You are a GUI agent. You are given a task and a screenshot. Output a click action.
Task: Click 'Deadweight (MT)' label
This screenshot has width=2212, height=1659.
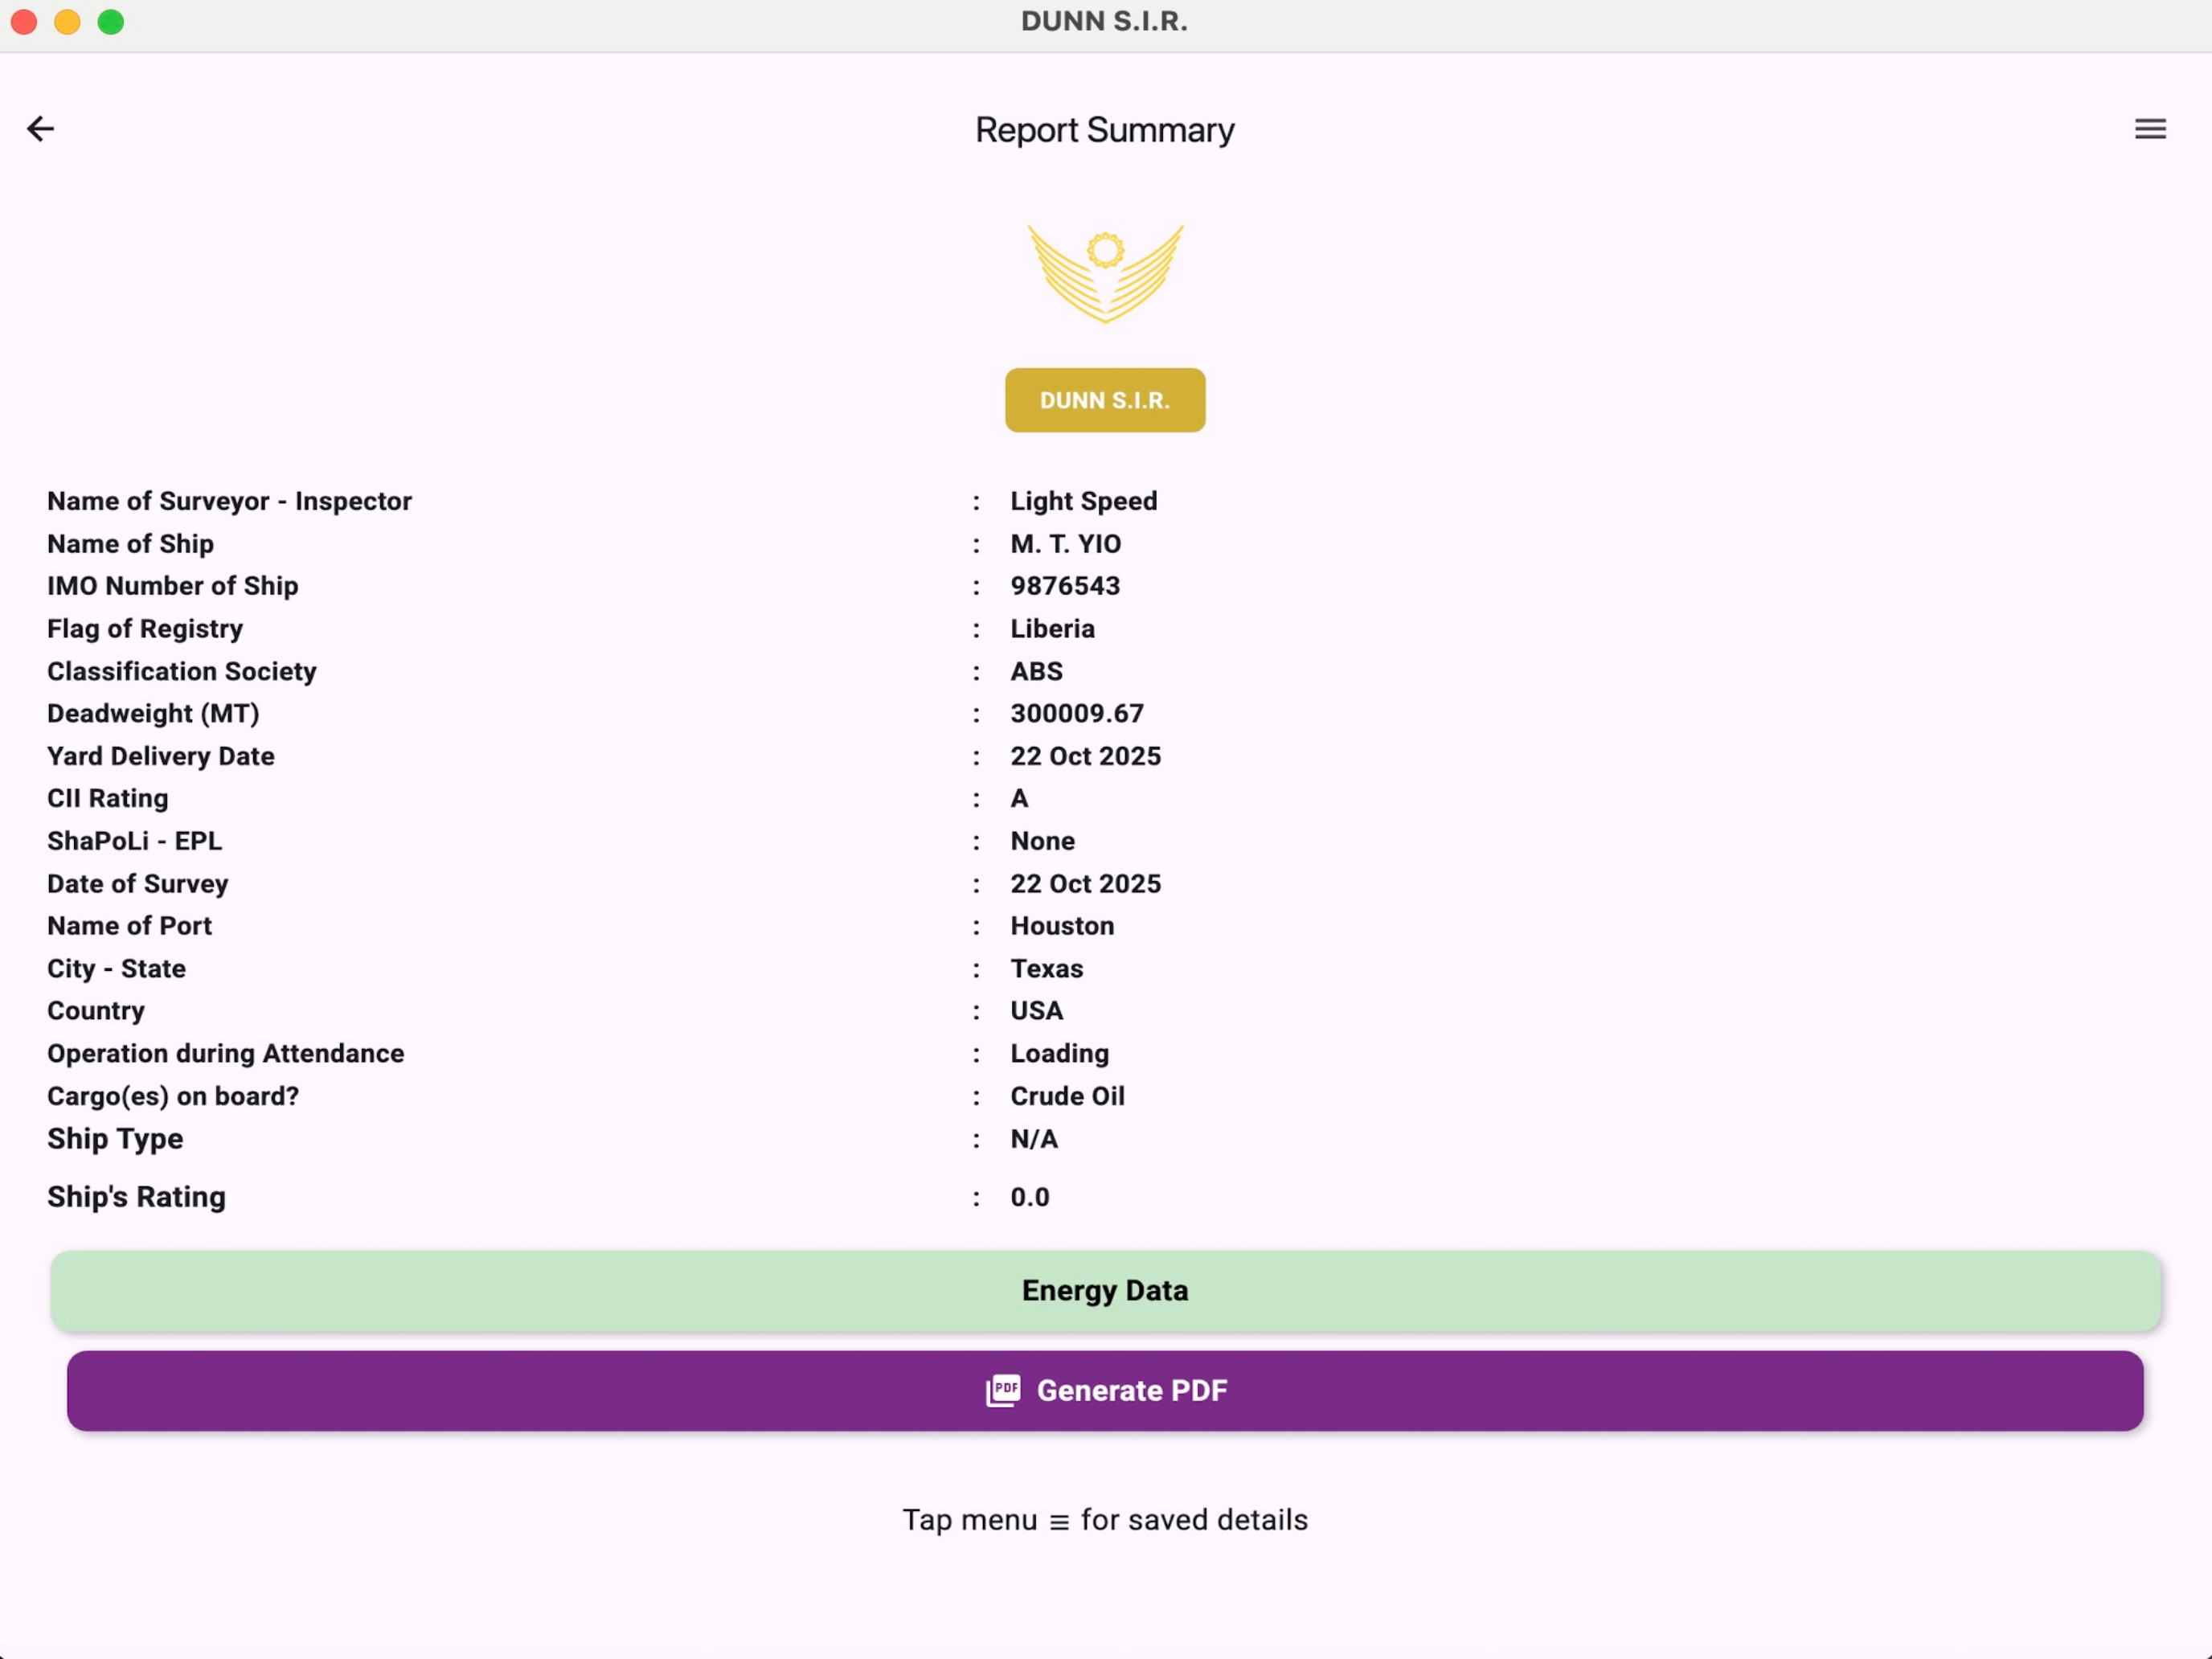(153, 714)
